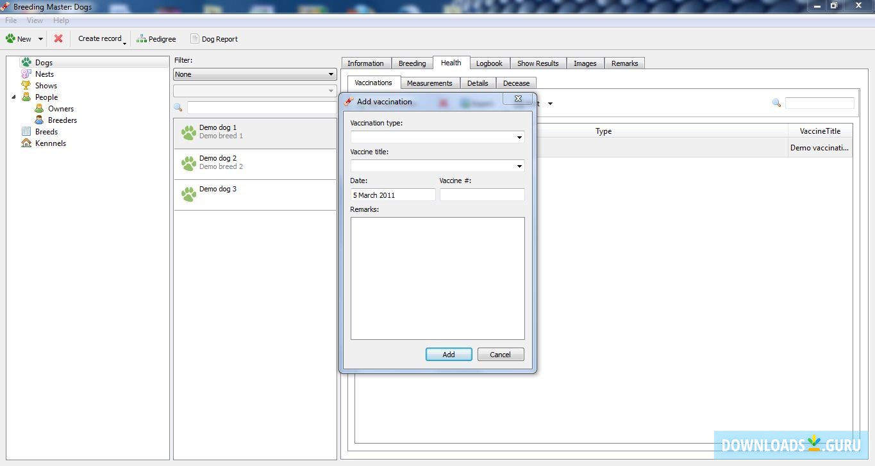The height and width of the screenshot is (466, 875).
Task: Click the paw icon beside Demo dog 2
Action: coord(188,163)
